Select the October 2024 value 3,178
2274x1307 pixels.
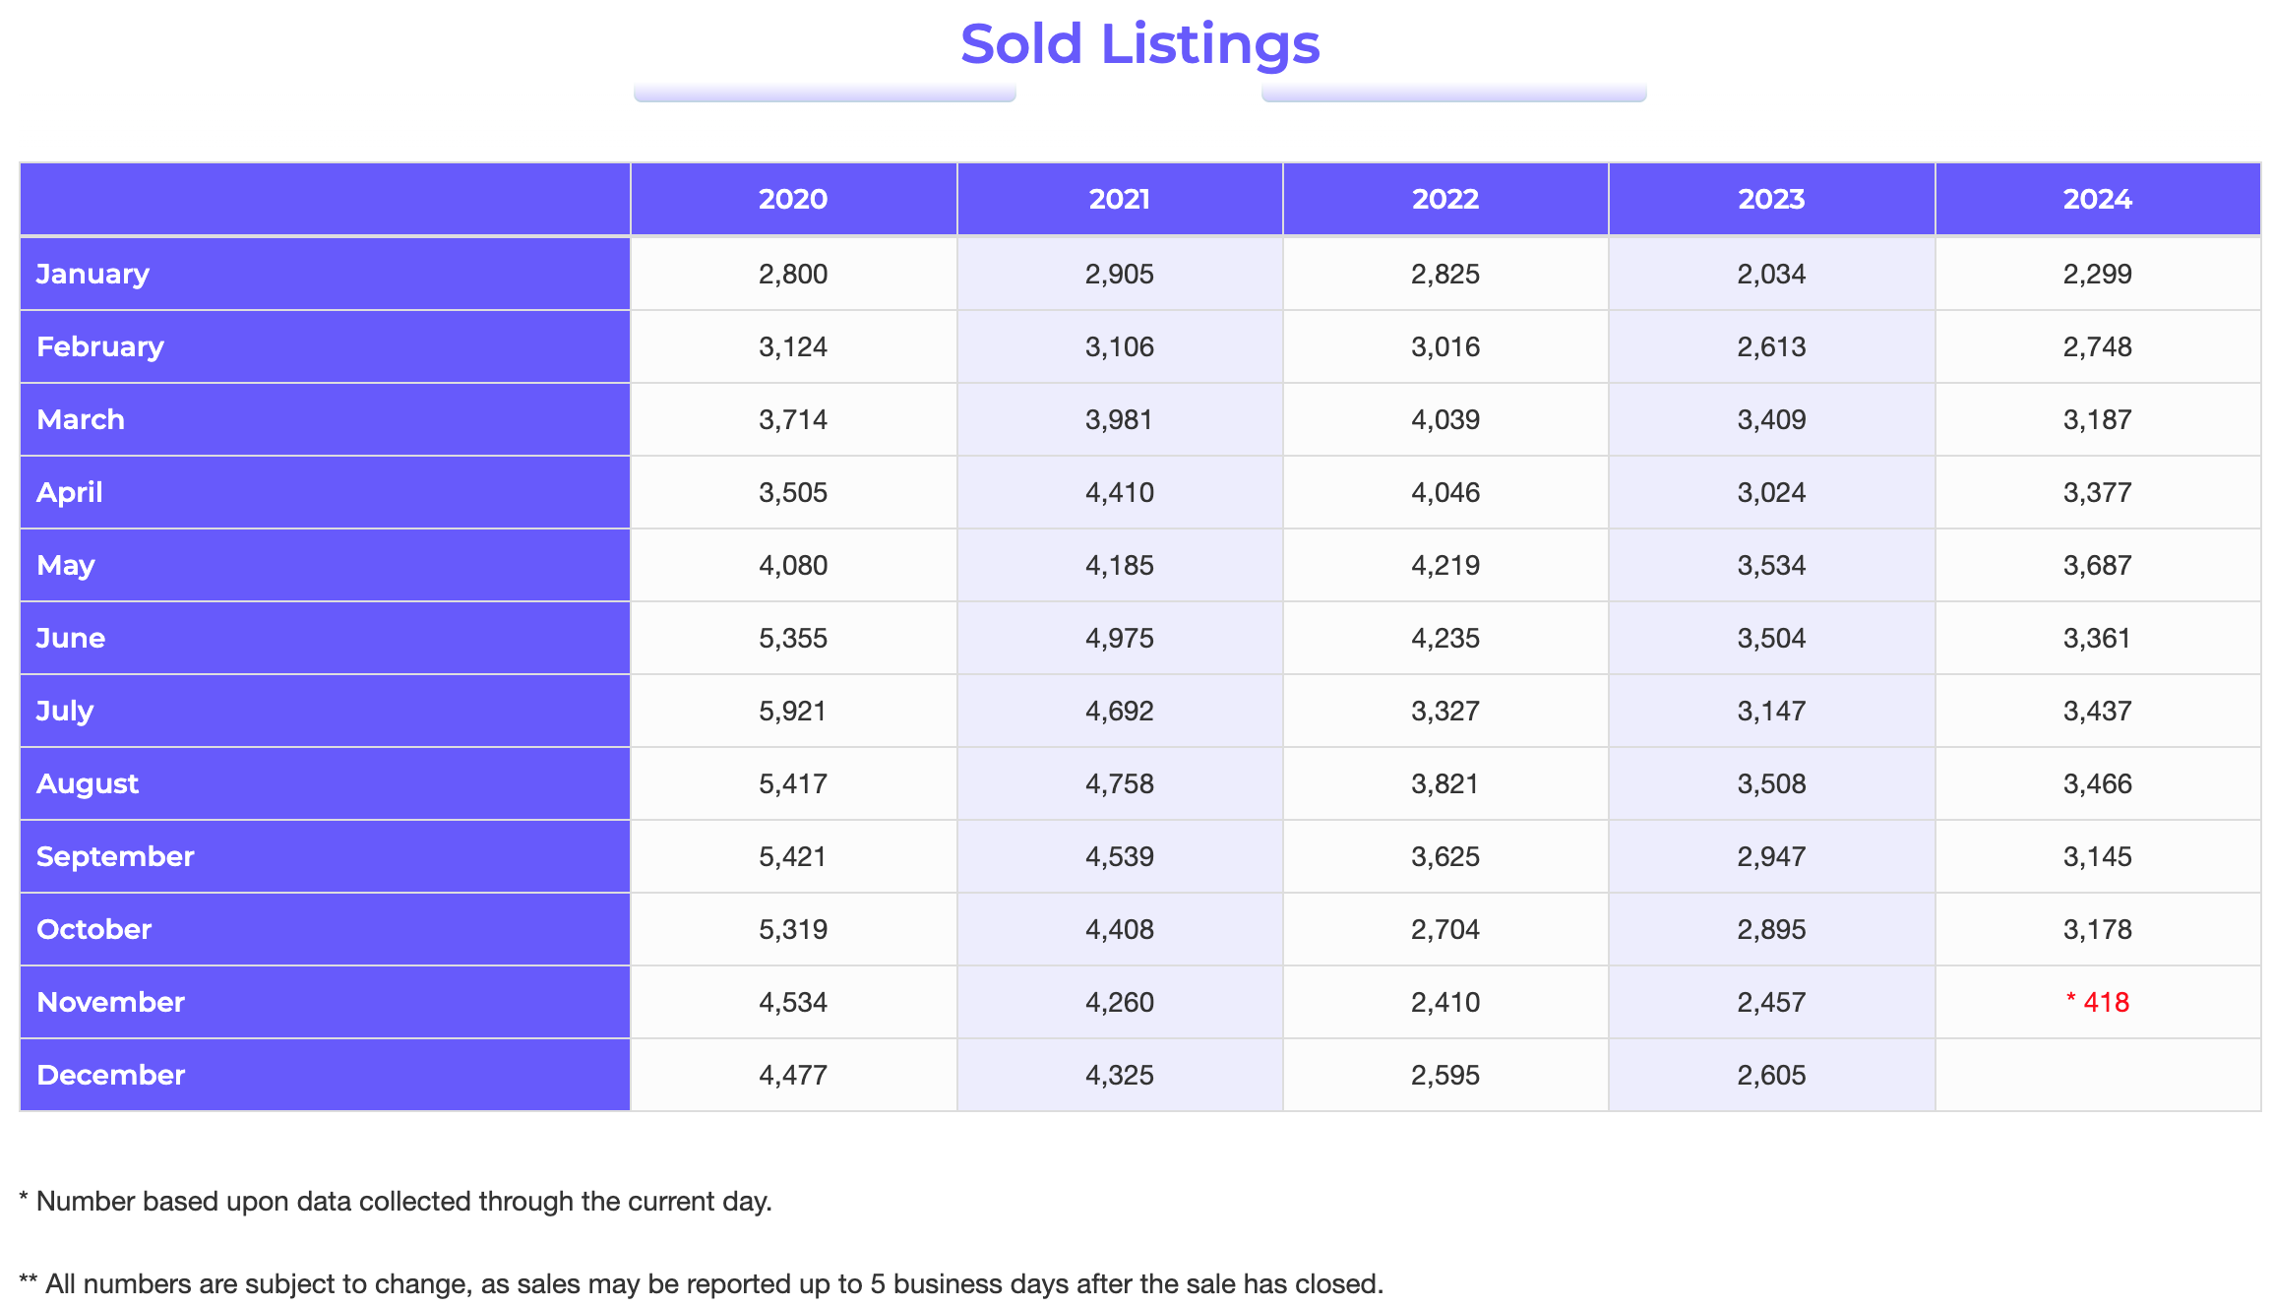pyautogui.click(x=2098, y=929)
